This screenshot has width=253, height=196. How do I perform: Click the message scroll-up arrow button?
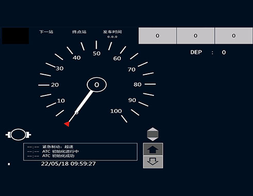point(153,149)
